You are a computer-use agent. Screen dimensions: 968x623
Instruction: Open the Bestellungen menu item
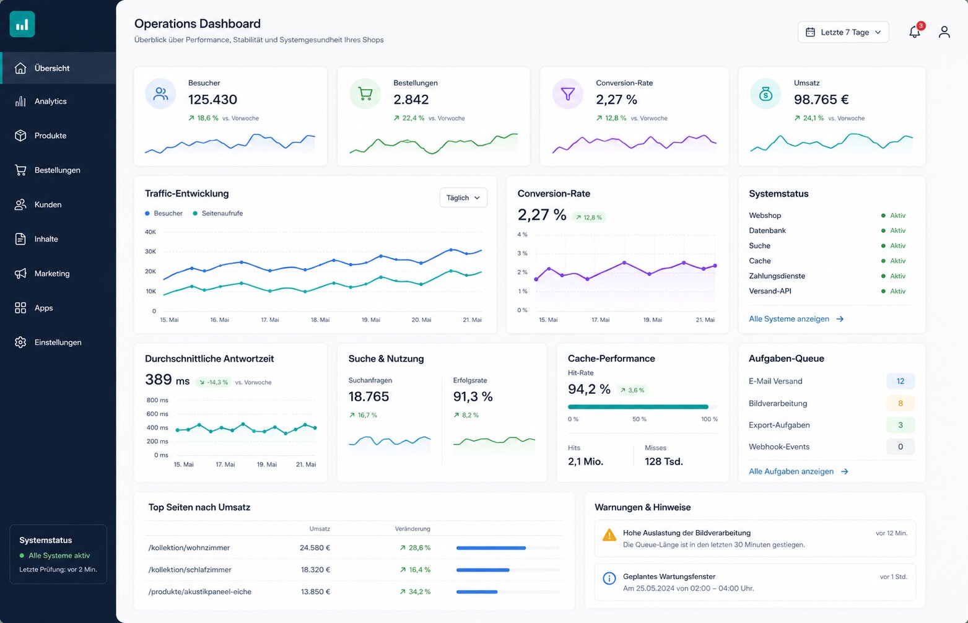tap(58, 170)
